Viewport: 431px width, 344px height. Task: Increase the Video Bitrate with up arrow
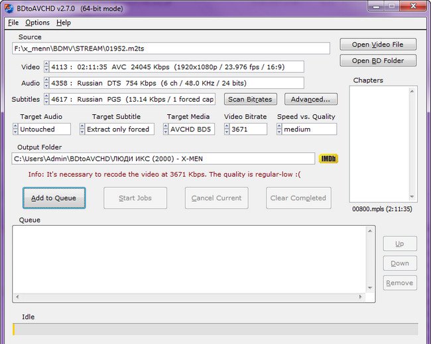click(227, 126)
